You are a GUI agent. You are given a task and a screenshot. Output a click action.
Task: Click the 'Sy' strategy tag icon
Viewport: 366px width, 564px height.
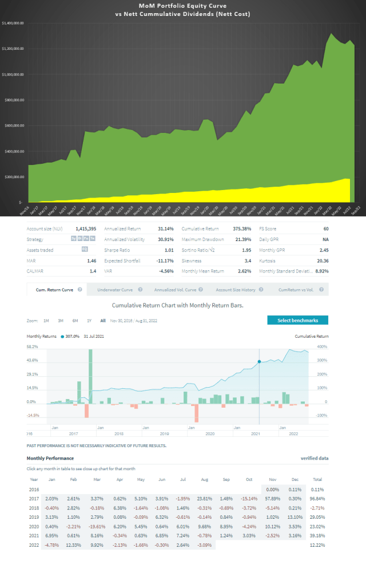coord(73,238)
